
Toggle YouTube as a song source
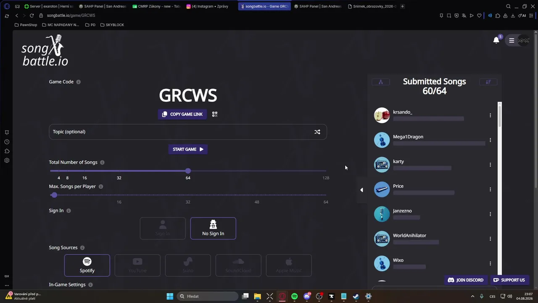click(x=137, y=265)
